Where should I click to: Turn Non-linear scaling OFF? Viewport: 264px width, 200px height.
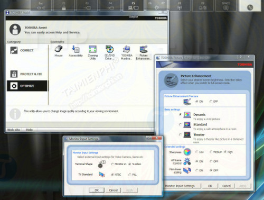[211, 170]
